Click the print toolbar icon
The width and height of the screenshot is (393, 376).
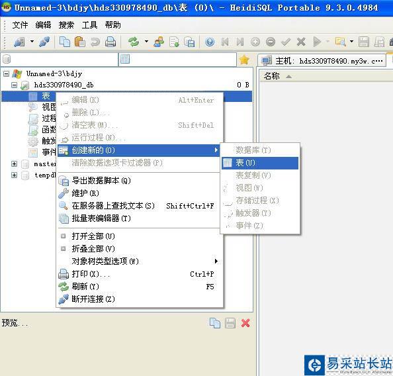pyautogui.click(x=110, y=42)
